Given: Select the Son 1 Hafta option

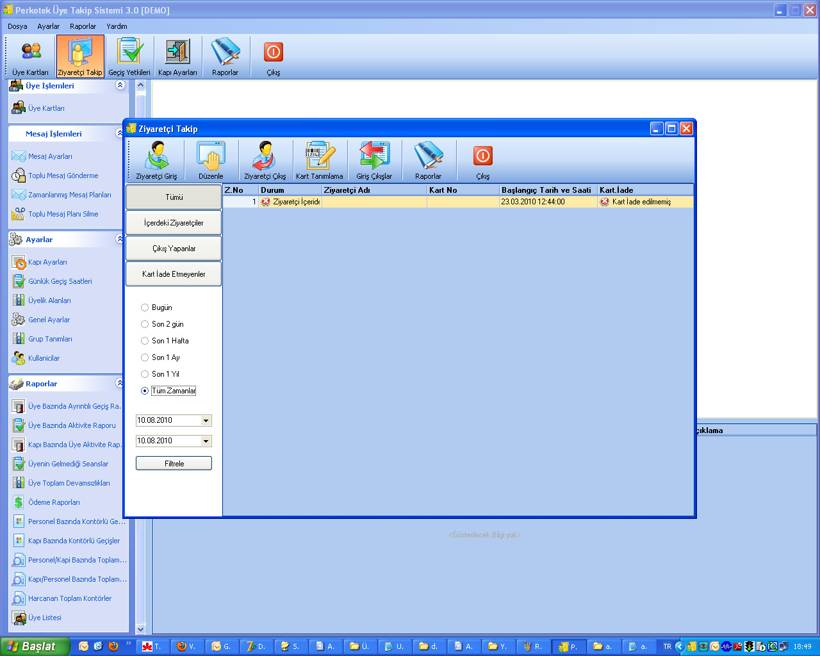Looking at the screenshot, I should tap(145, 341).
